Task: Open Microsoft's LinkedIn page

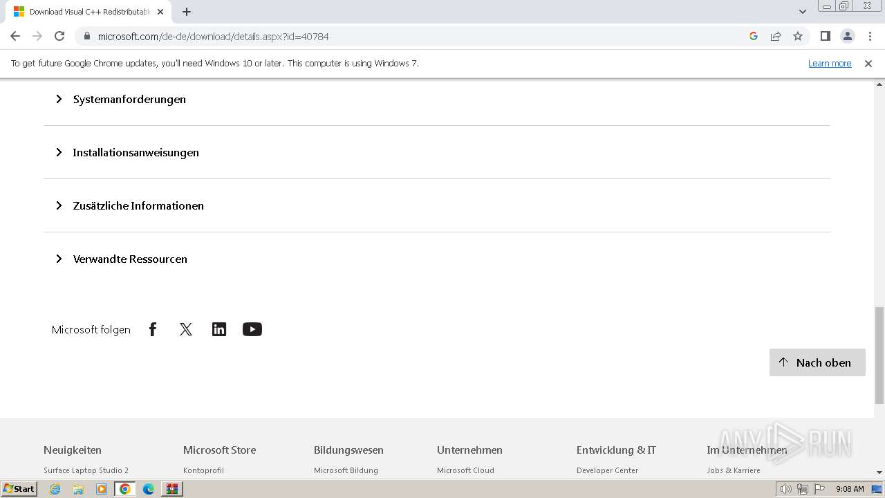Action: click(x=219, y=329)
